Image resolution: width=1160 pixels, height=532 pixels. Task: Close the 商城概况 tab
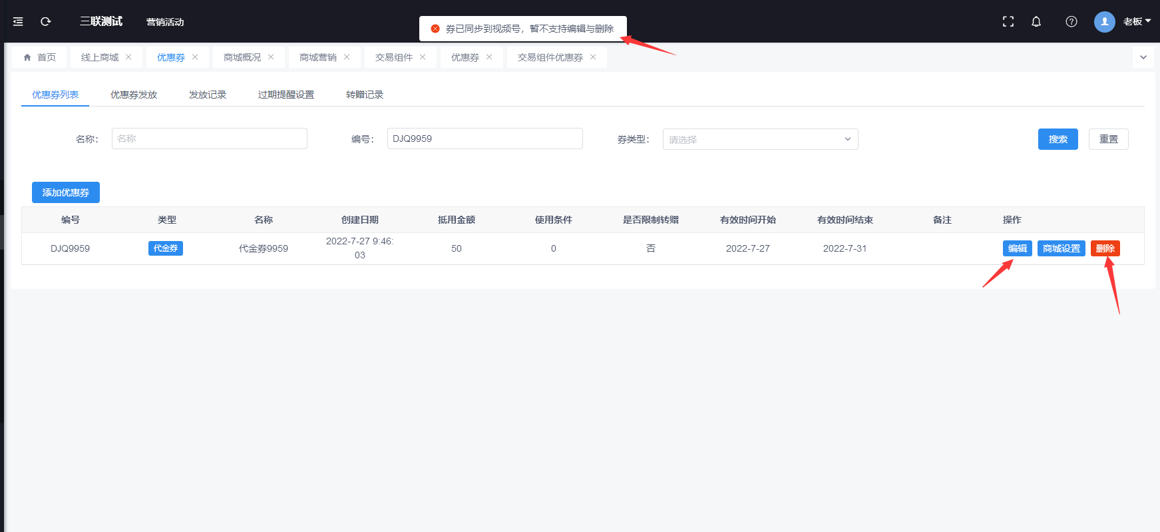pos(271,57)
